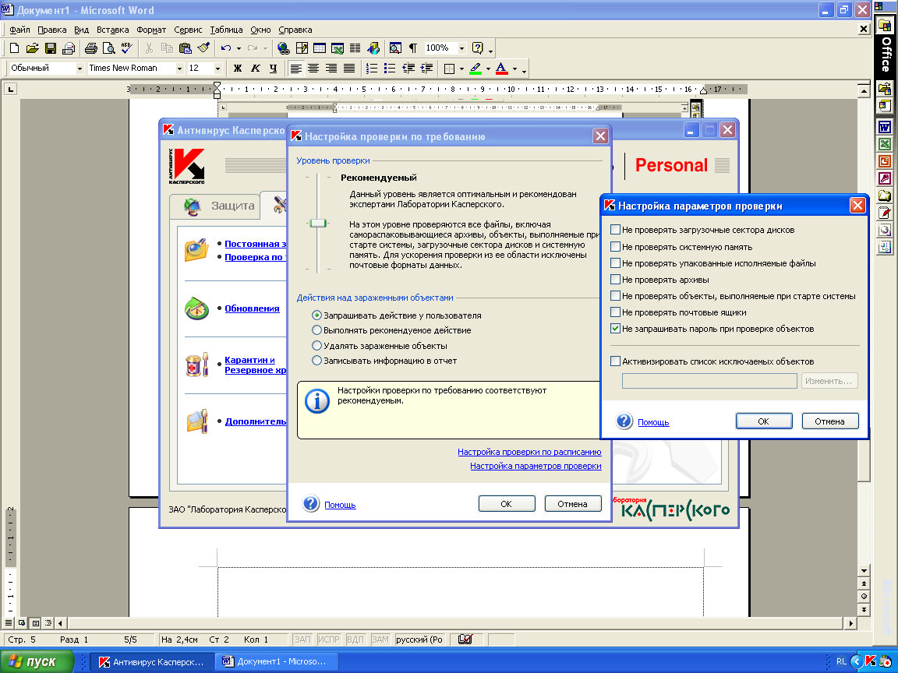The width and height of the screenshot is (898, 673).
Task: Open the Таблица menu
Action: [x=226, y=30]
